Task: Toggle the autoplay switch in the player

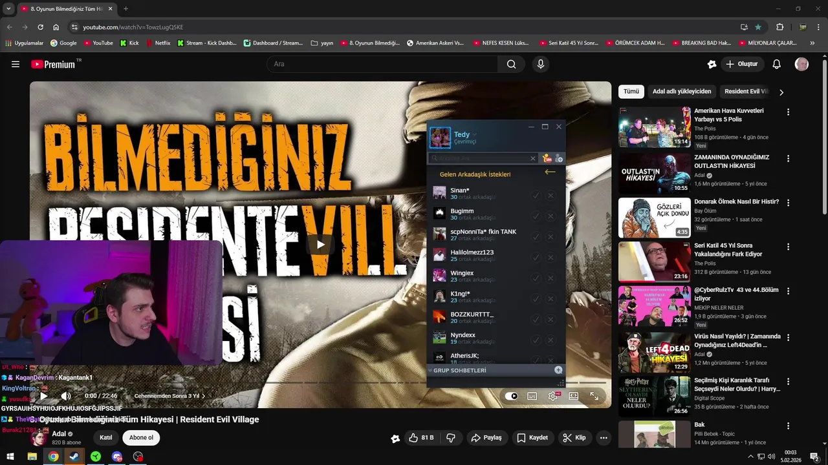Action: pos(511,396)
